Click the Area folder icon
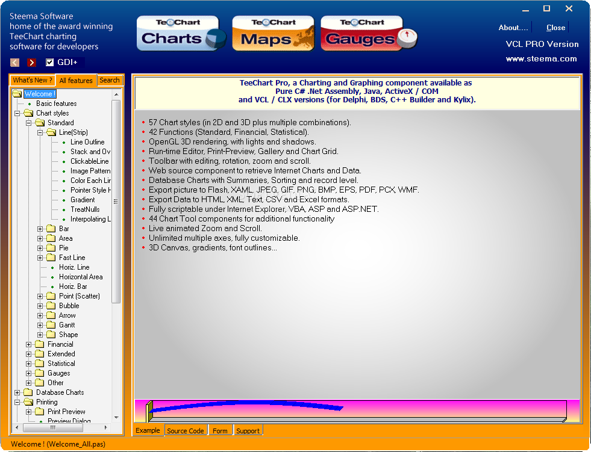Screen dimensions: 591x452 pos(51,238)
